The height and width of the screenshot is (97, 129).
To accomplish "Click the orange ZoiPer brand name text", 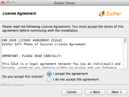I will tap(114, 14).
